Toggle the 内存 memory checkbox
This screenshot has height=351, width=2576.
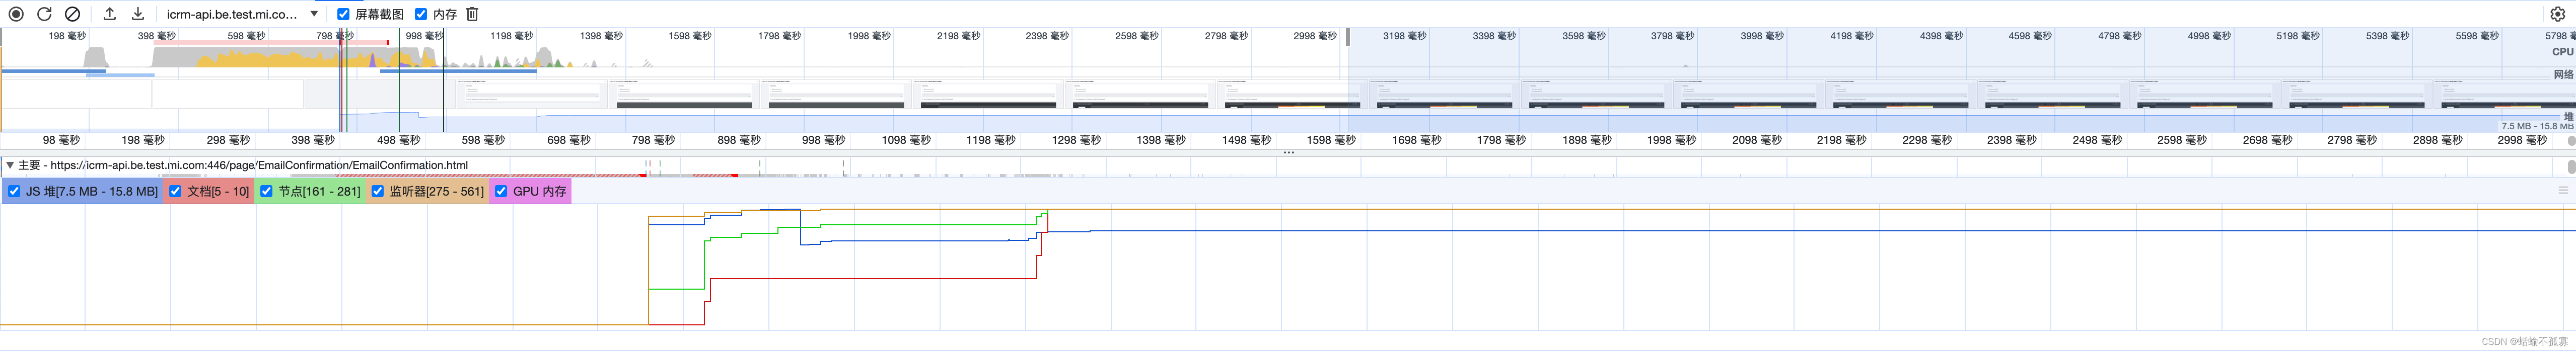pyautogui.click(x=421, y=14)
